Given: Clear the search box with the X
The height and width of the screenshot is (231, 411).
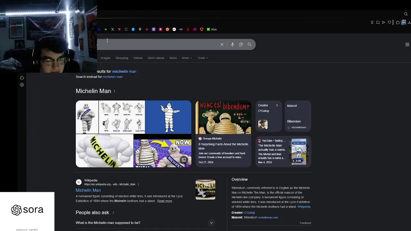Looking at the screenshot, I should pyautogui.click(x=222, y=45).
